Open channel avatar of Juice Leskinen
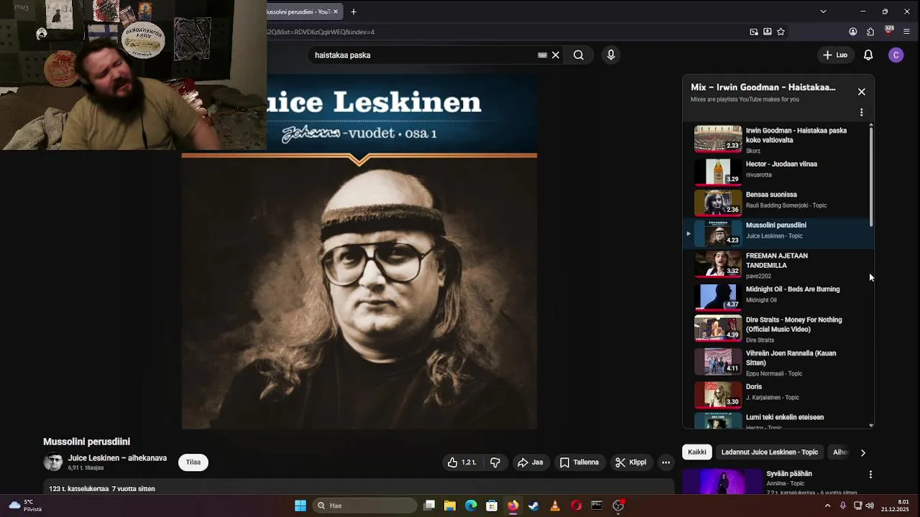Viewport: 920px width, 517px height. pyautogui.click(x=52, y=462)
